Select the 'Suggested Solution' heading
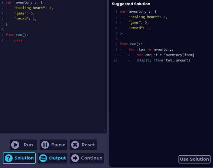This screenshot has height=168, width=213. 131,4
